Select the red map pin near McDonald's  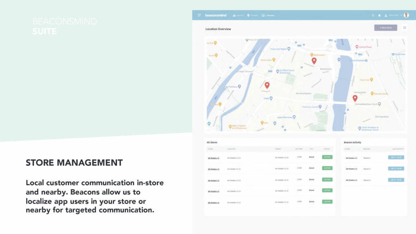314,61
